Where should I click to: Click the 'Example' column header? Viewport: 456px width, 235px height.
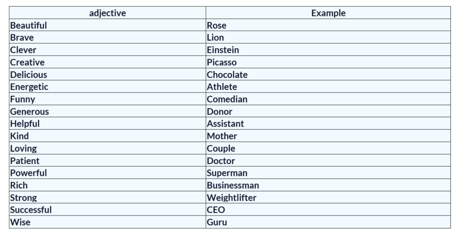(x=328, y=13)
